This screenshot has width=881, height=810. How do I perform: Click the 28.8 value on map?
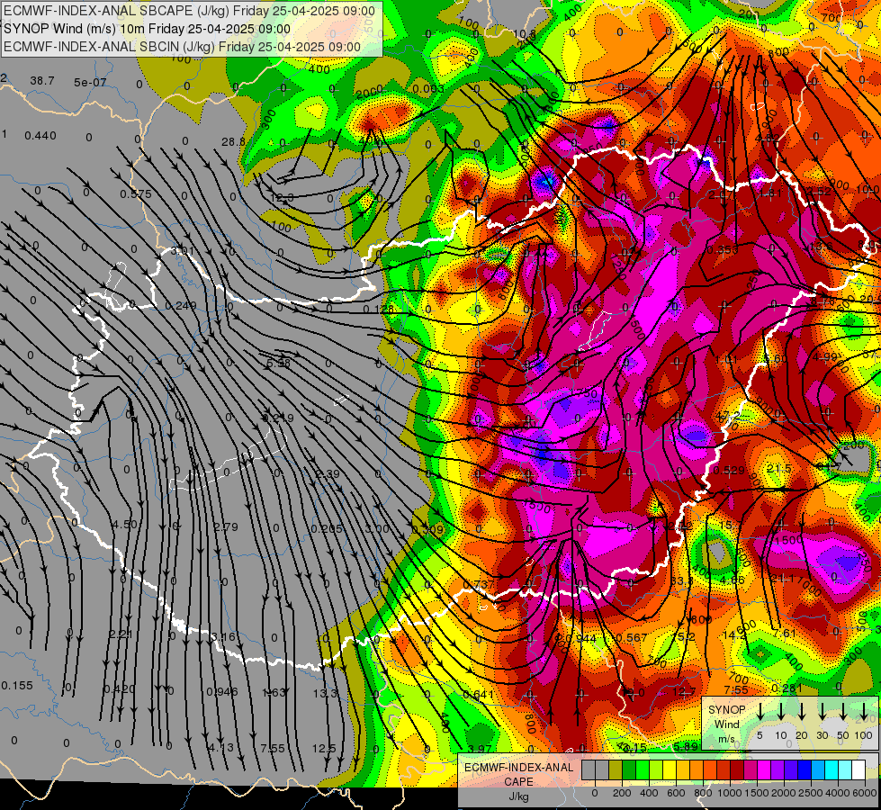[233, 142]
